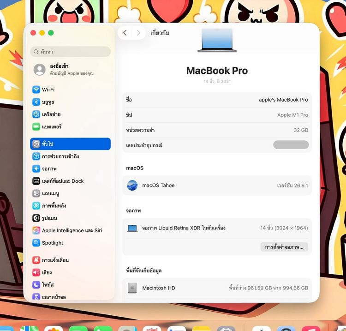Screen dimensions: 346x331
Task: Open การแจ้งเตือน notifications settings
Action: [70, 260]
